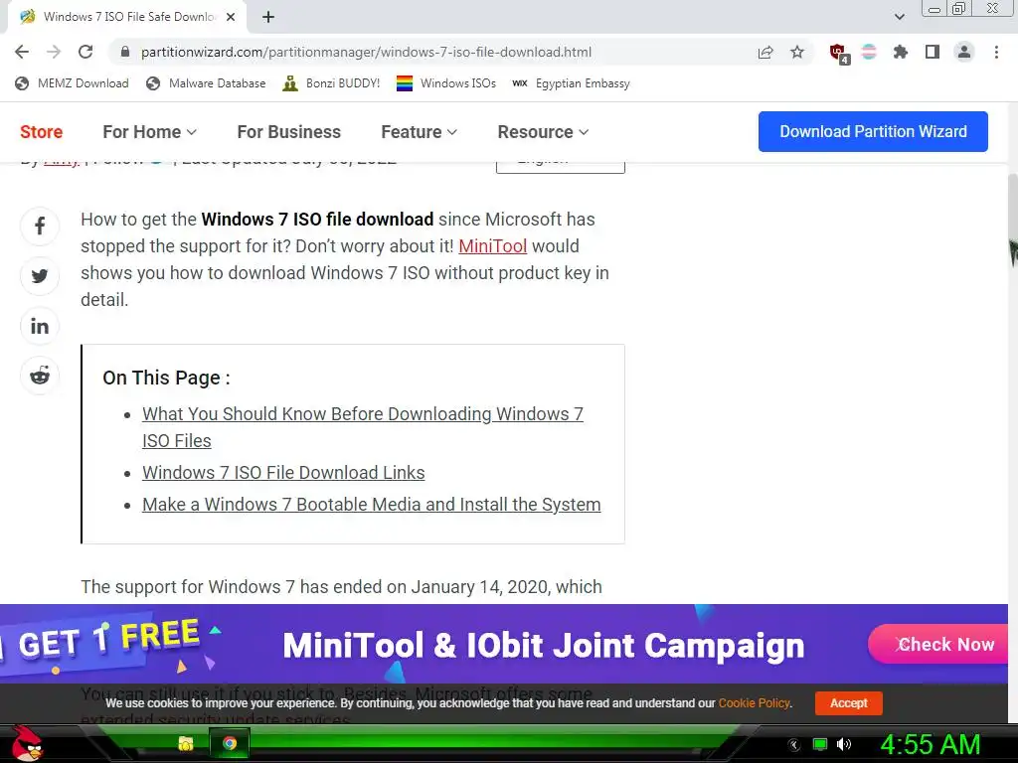Share article via the Twitter icon
Image resolution: width=1018 pixels, height=763 pixels.
40,276
